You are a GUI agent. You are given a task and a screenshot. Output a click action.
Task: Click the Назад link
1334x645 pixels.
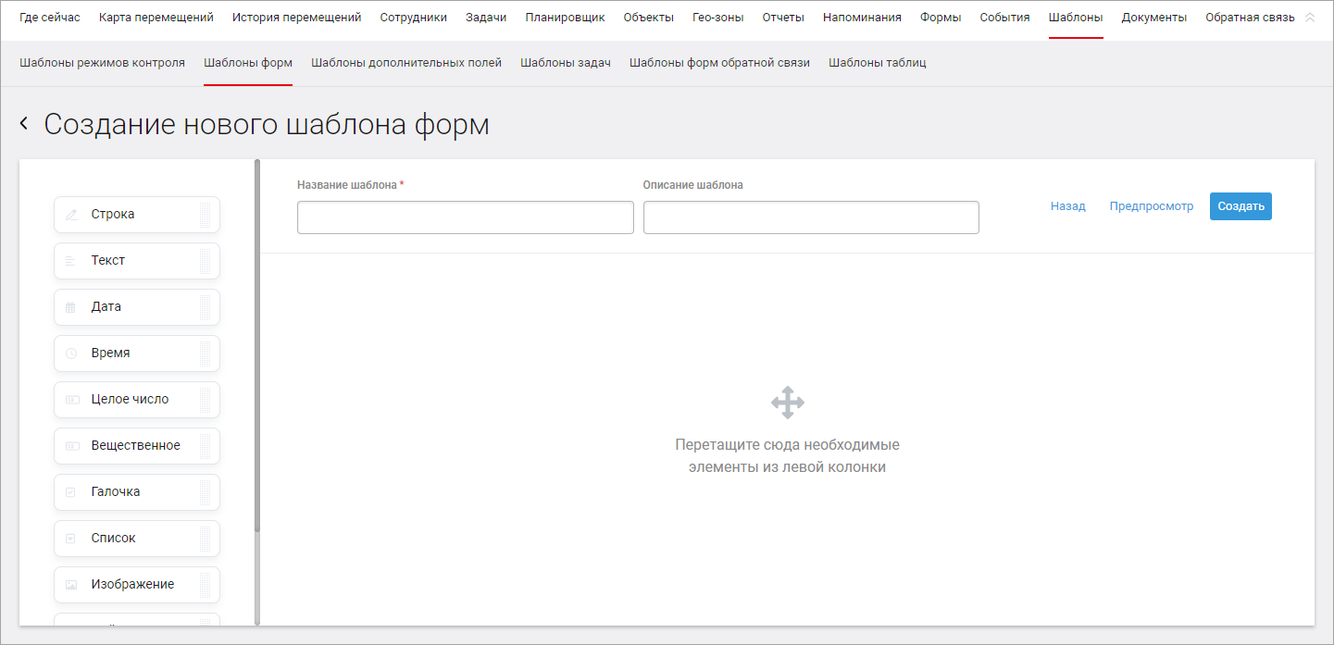1067,206
